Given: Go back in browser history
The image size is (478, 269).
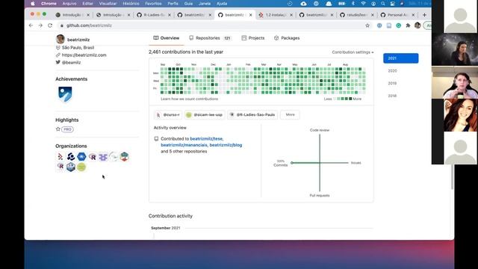Looking at the screenshot, I should coord(31,25).
